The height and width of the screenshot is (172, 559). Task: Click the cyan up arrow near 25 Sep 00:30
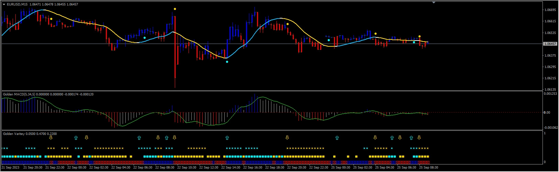tap(337, 138)
